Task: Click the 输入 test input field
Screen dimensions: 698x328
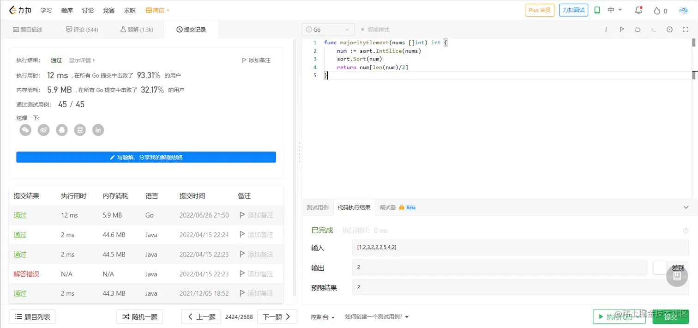Action: click(520, 248)
